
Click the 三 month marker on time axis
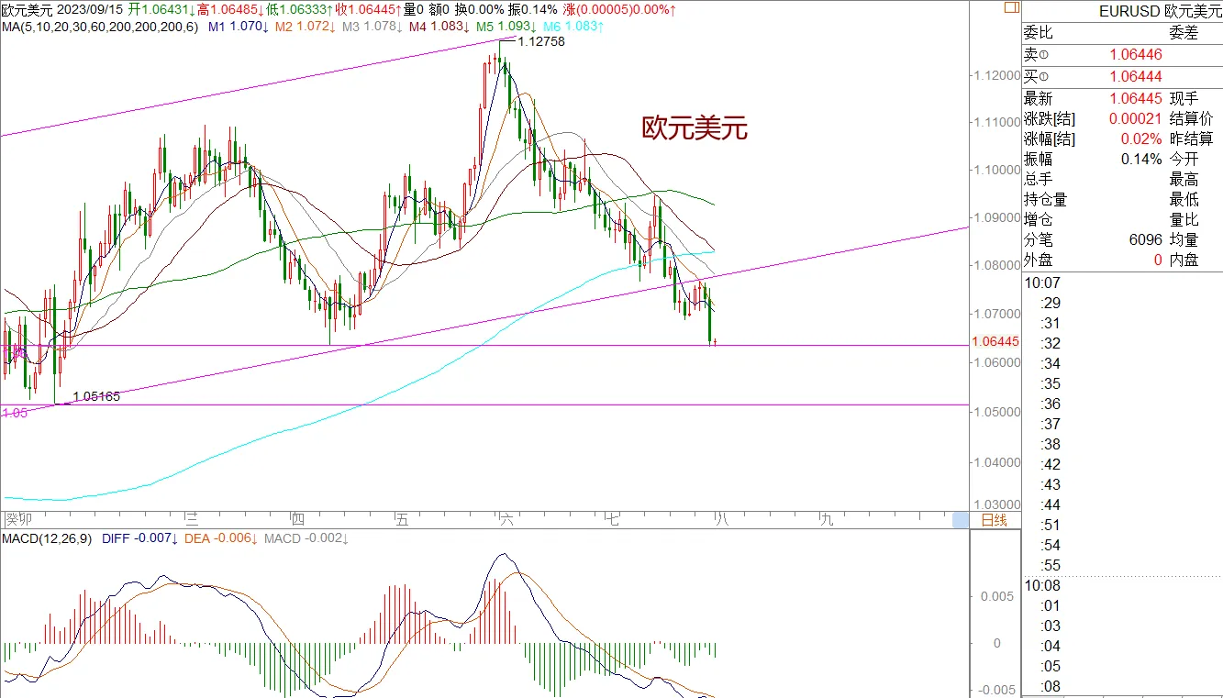coord(192,519)
